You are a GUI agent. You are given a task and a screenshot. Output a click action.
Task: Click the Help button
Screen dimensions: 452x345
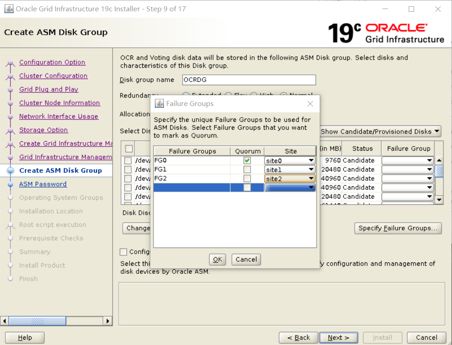[x=25, y=337]
